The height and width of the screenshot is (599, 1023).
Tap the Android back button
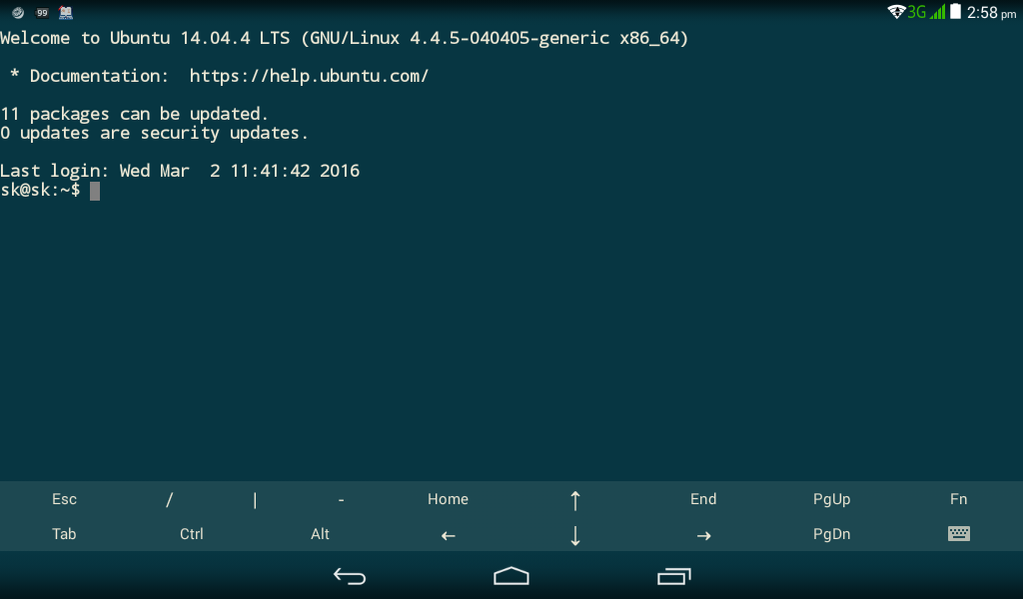click(350, 576)
